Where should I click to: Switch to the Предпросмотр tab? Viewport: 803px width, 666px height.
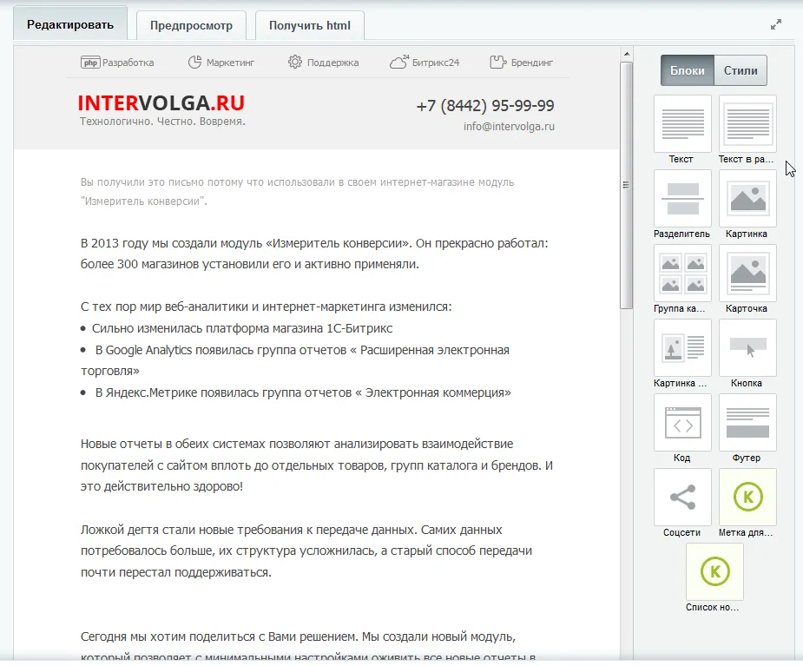[x=191, y=25]
